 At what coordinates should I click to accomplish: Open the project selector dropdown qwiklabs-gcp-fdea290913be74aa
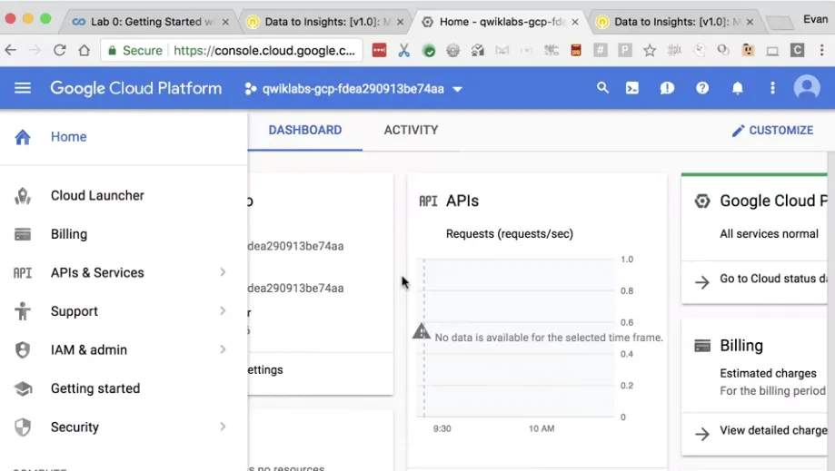tap(353, 89)
